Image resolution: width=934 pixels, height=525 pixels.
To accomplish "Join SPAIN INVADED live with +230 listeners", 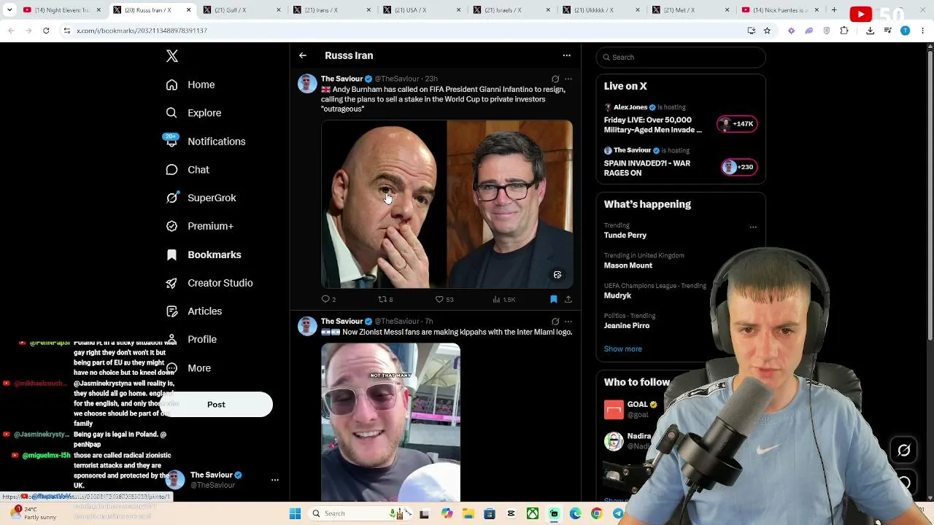I will coord(738,167).
